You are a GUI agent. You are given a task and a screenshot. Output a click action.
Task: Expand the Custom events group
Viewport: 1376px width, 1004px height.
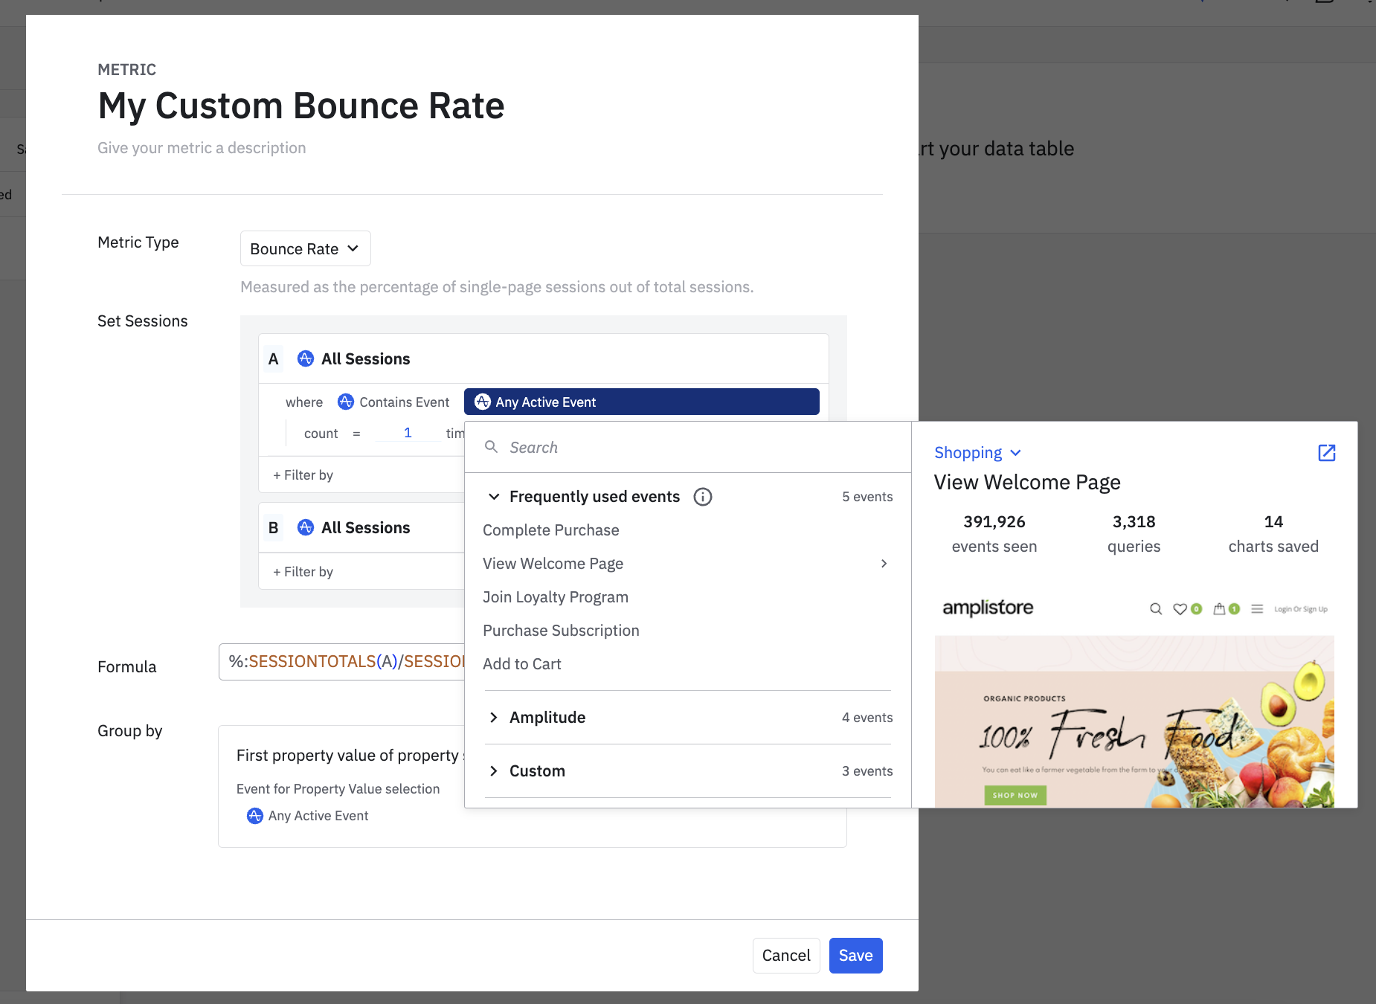[x=494, y=771]
